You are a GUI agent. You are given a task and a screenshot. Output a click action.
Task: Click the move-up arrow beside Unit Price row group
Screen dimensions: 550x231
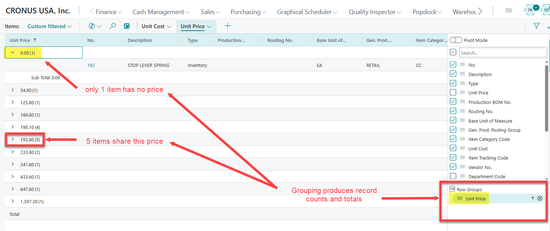click(x=533, y=198)
